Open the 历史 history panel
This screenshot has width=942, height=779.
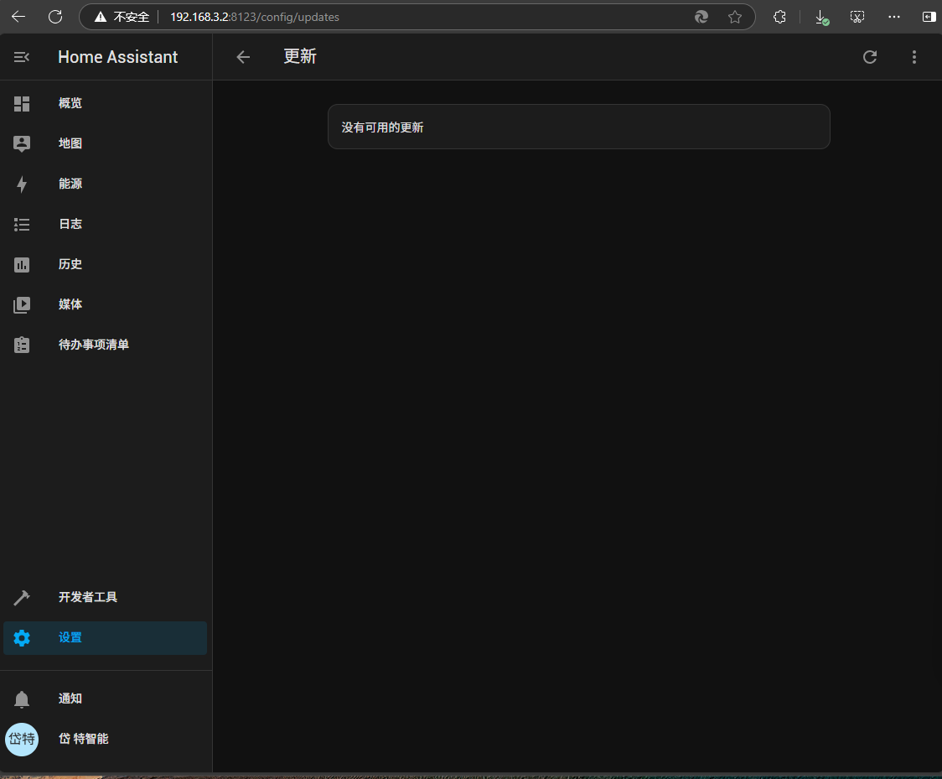pyautogui.click(x=70, y=264)
